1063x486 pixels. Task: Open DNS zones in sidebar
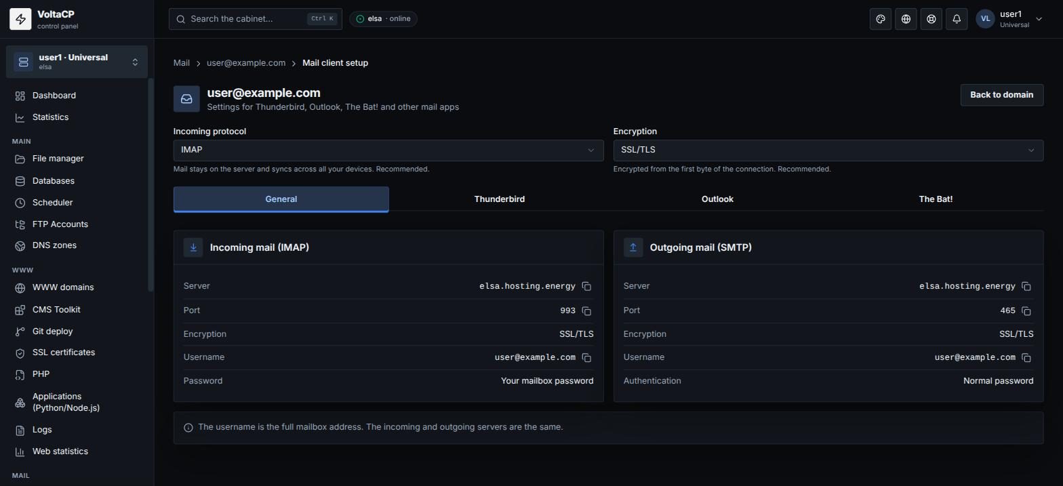coord(77,245)
